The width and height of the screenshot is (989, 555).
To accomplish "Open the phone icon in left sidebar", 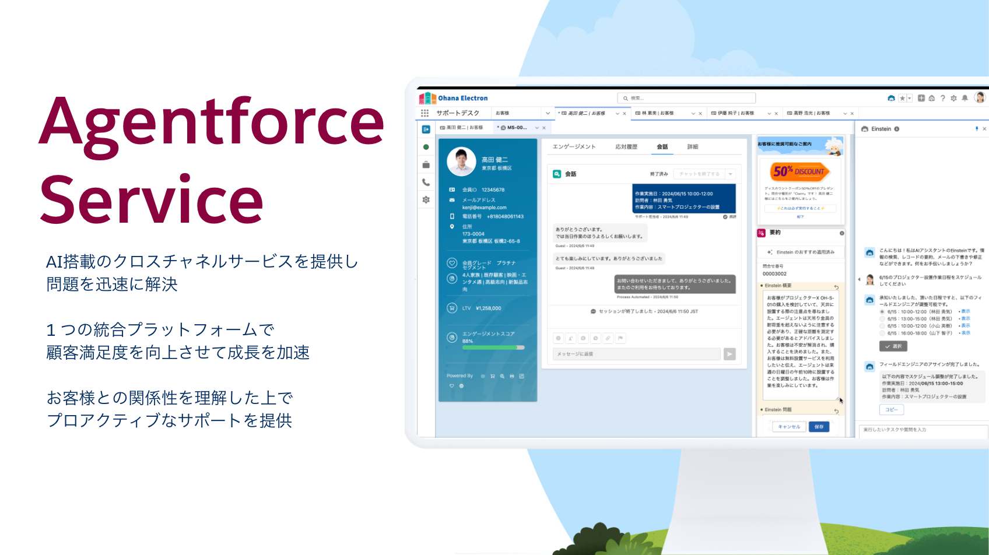I will (x=426, y=182).
